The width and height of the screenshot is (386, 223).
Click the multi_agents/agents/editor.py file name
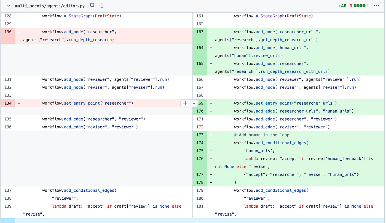click(x=50, y=6)
